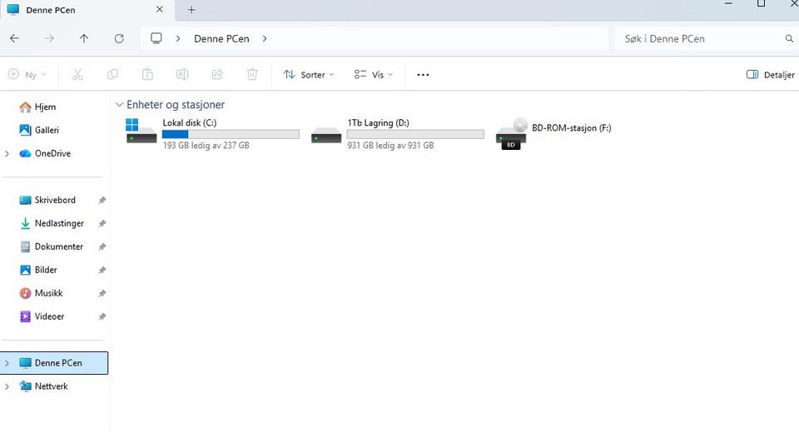Screen dimensions: 799x438
Task: Collapse the Enheter og stasjoner group
Action: (x=119, y=105)
